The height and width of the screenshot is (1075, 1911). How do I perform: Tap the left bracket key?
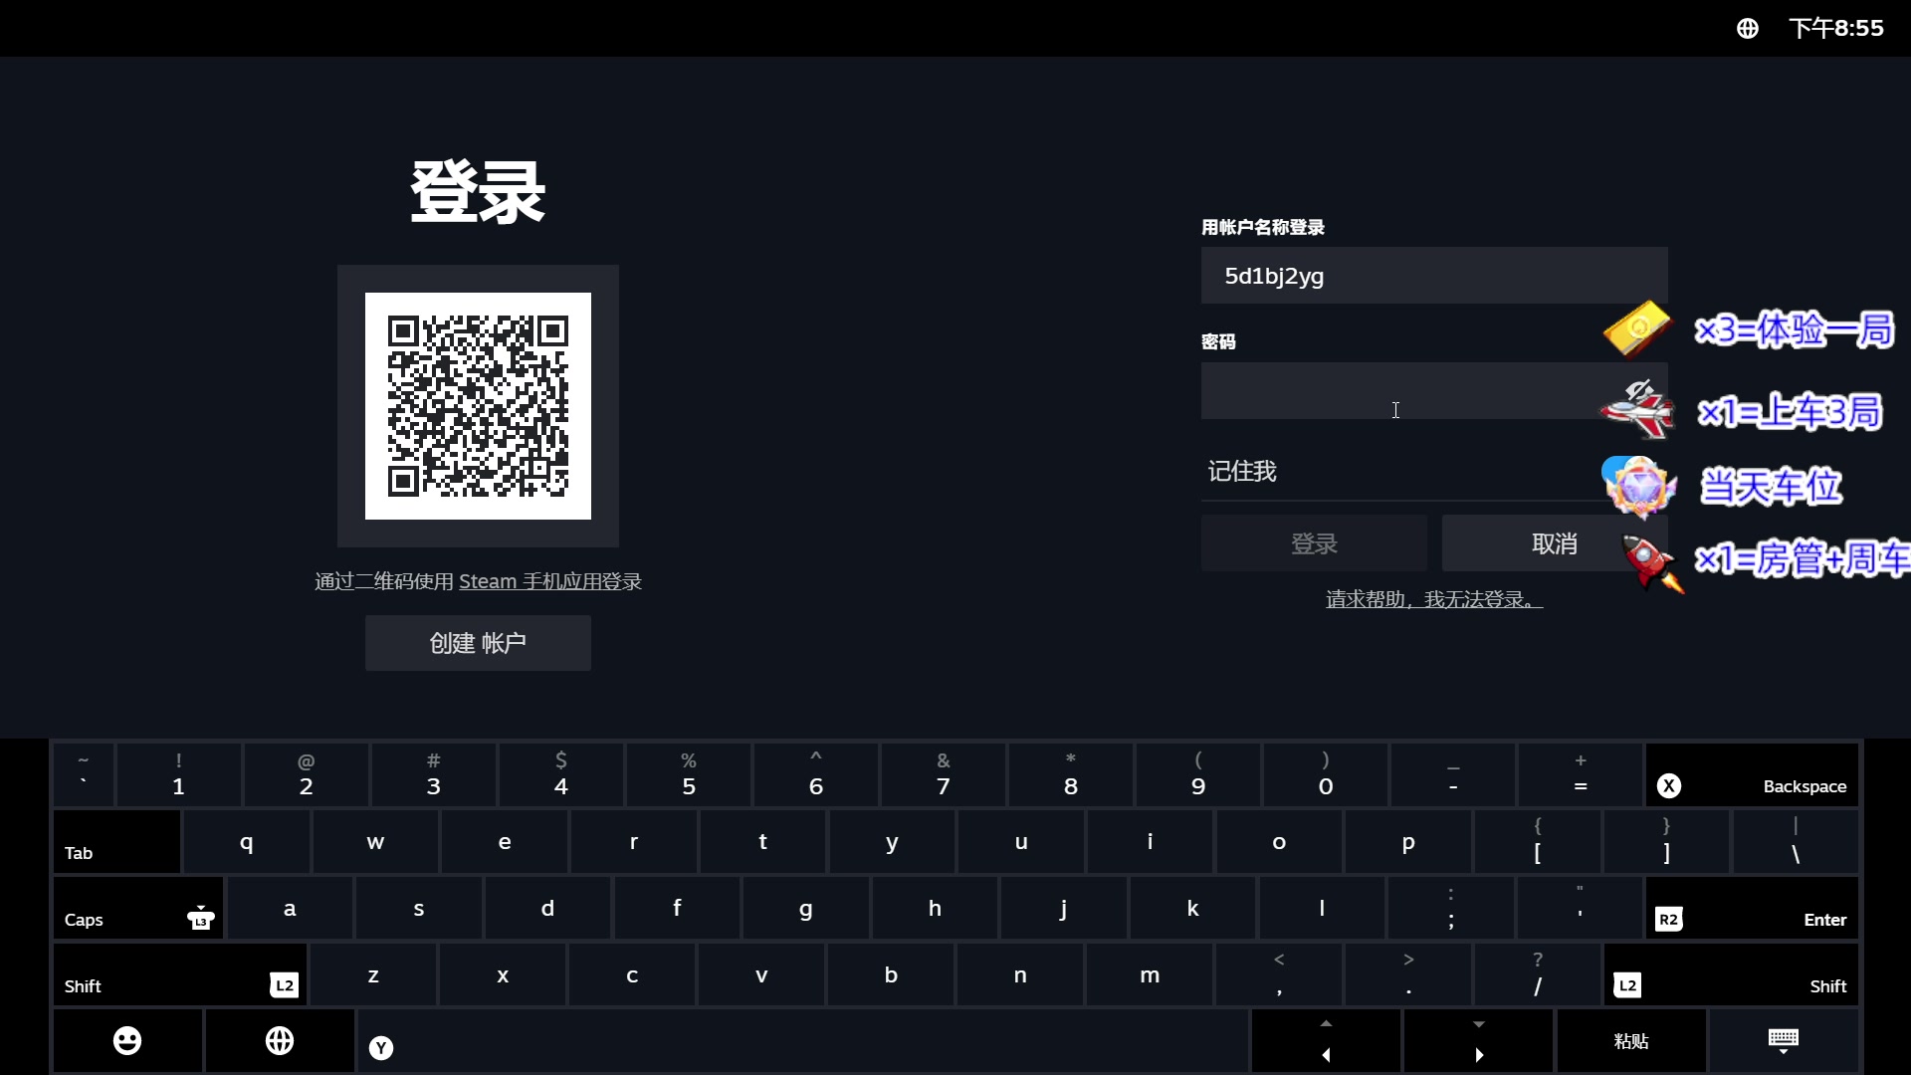tap(1538, 842)
